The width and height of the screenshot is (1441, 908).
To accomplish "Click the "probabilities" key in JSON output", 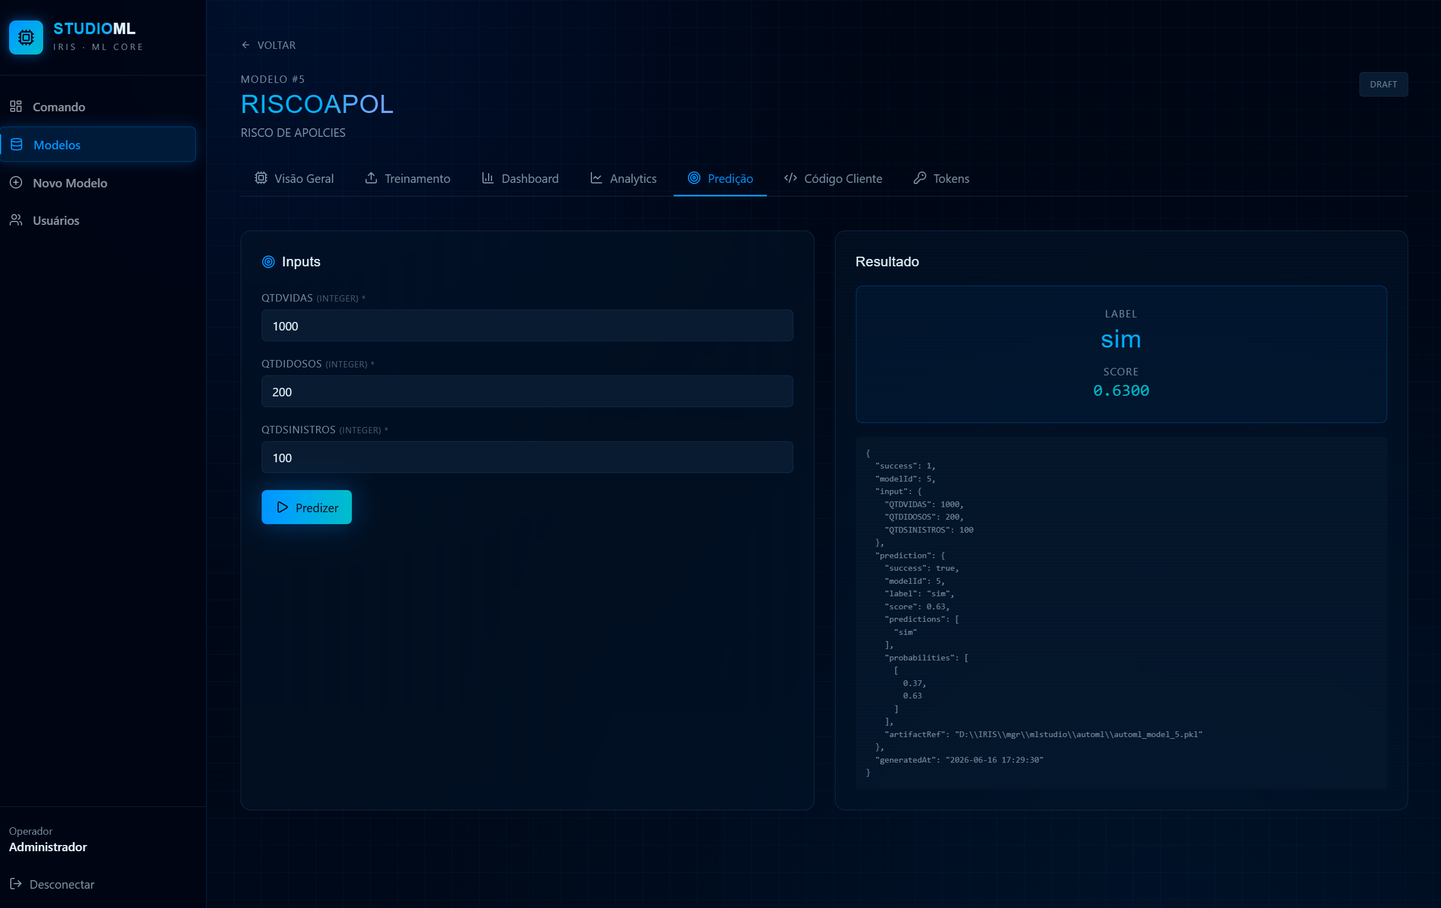I will 922,658.
